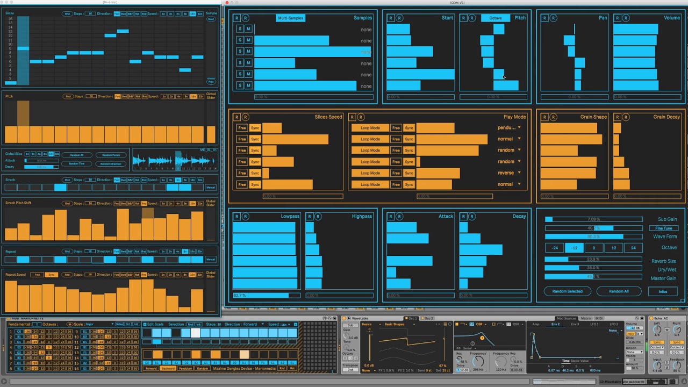Screen dimensions: 688x387
Task: Click the Random Param button
Action: coord(111,155)
